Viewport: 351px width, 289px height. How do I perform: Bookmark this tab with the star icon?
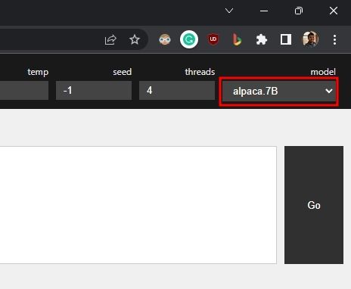point(135,39)
